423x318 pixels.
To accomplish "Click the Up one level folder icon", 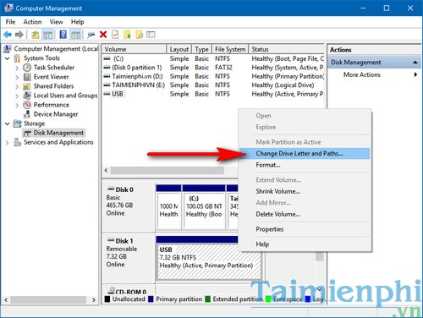I will pos(35,35).
